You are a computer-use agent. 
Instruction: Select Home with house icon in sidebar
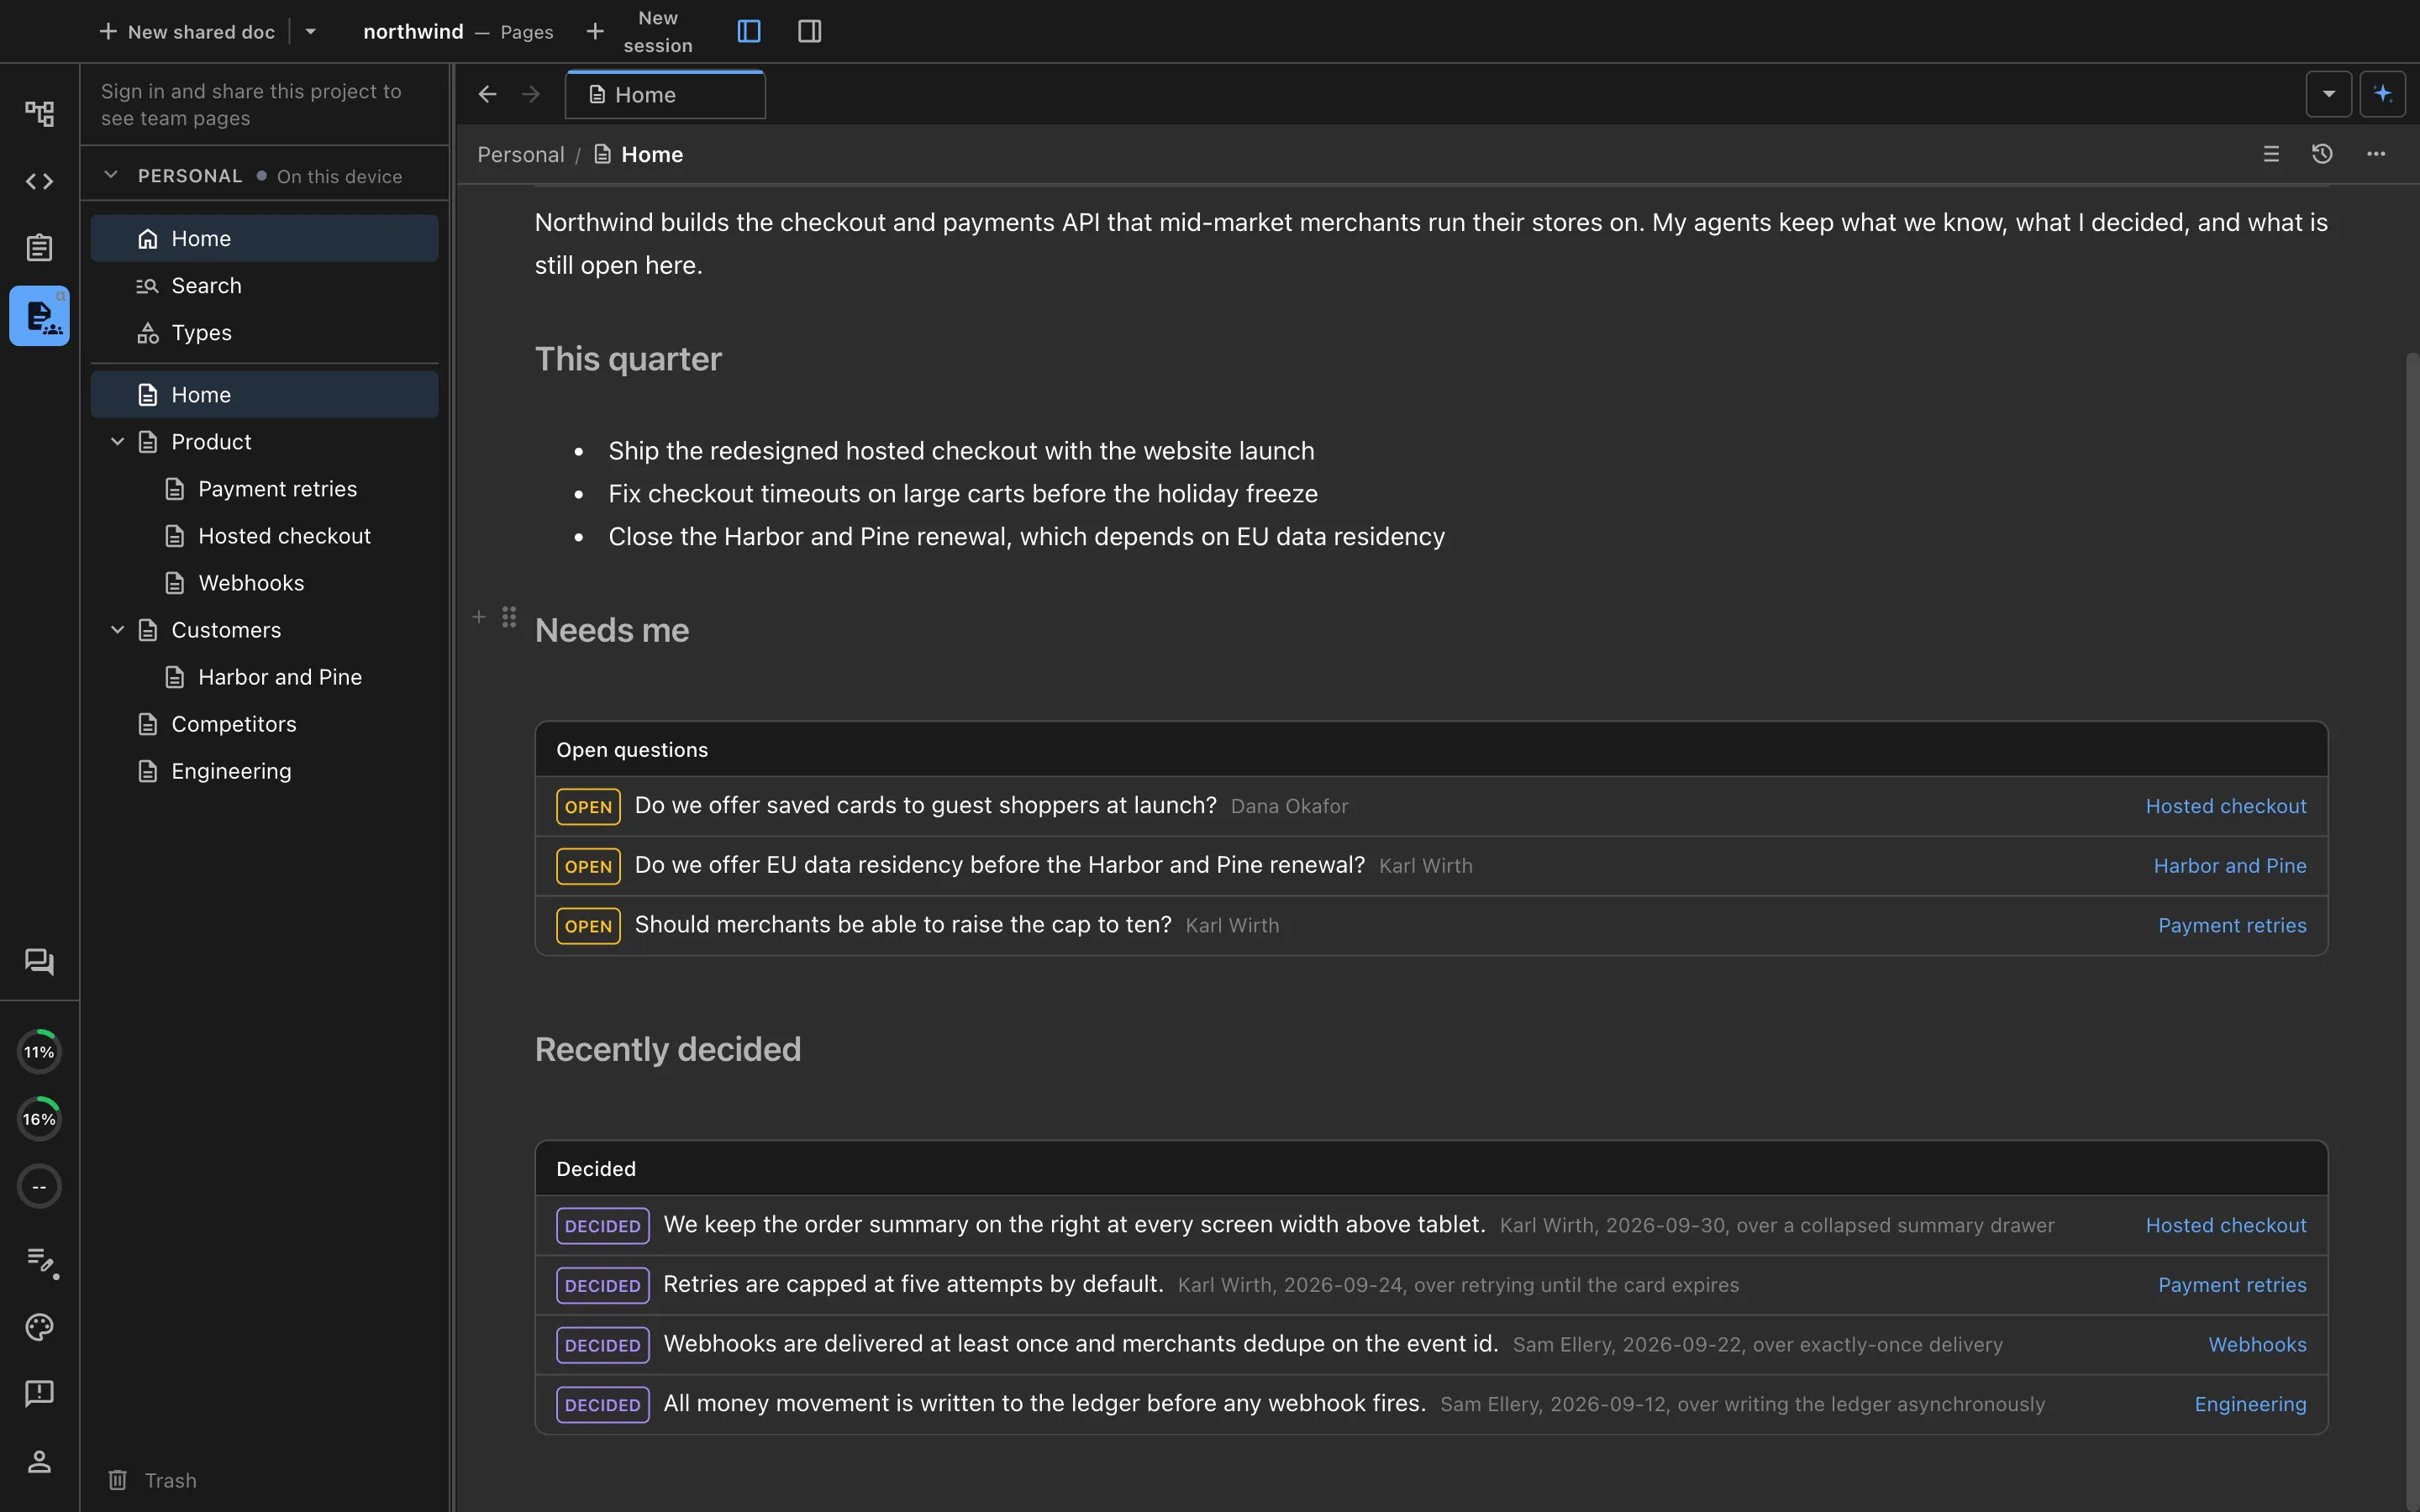[x=264, y=238]
